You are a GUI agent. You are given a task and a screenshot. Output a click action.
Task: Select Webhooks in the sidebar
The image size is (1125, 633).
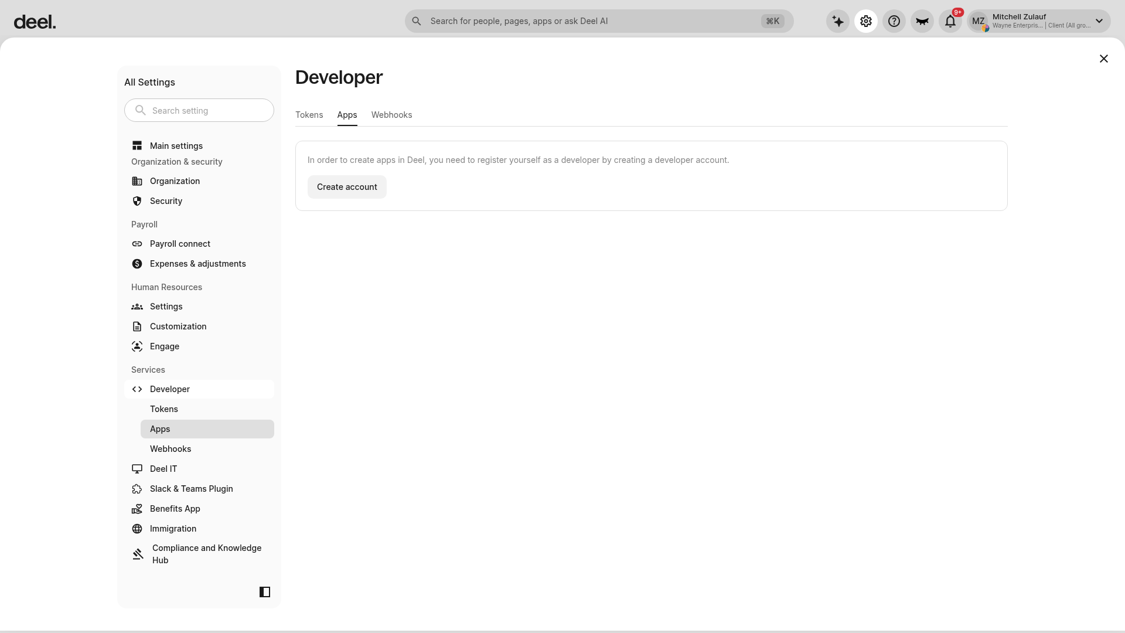tap(207, 449)
